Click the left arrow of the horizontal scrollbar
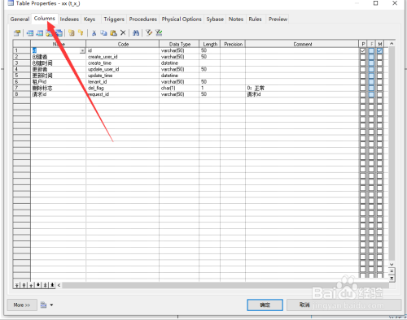 tap(59, 285)
